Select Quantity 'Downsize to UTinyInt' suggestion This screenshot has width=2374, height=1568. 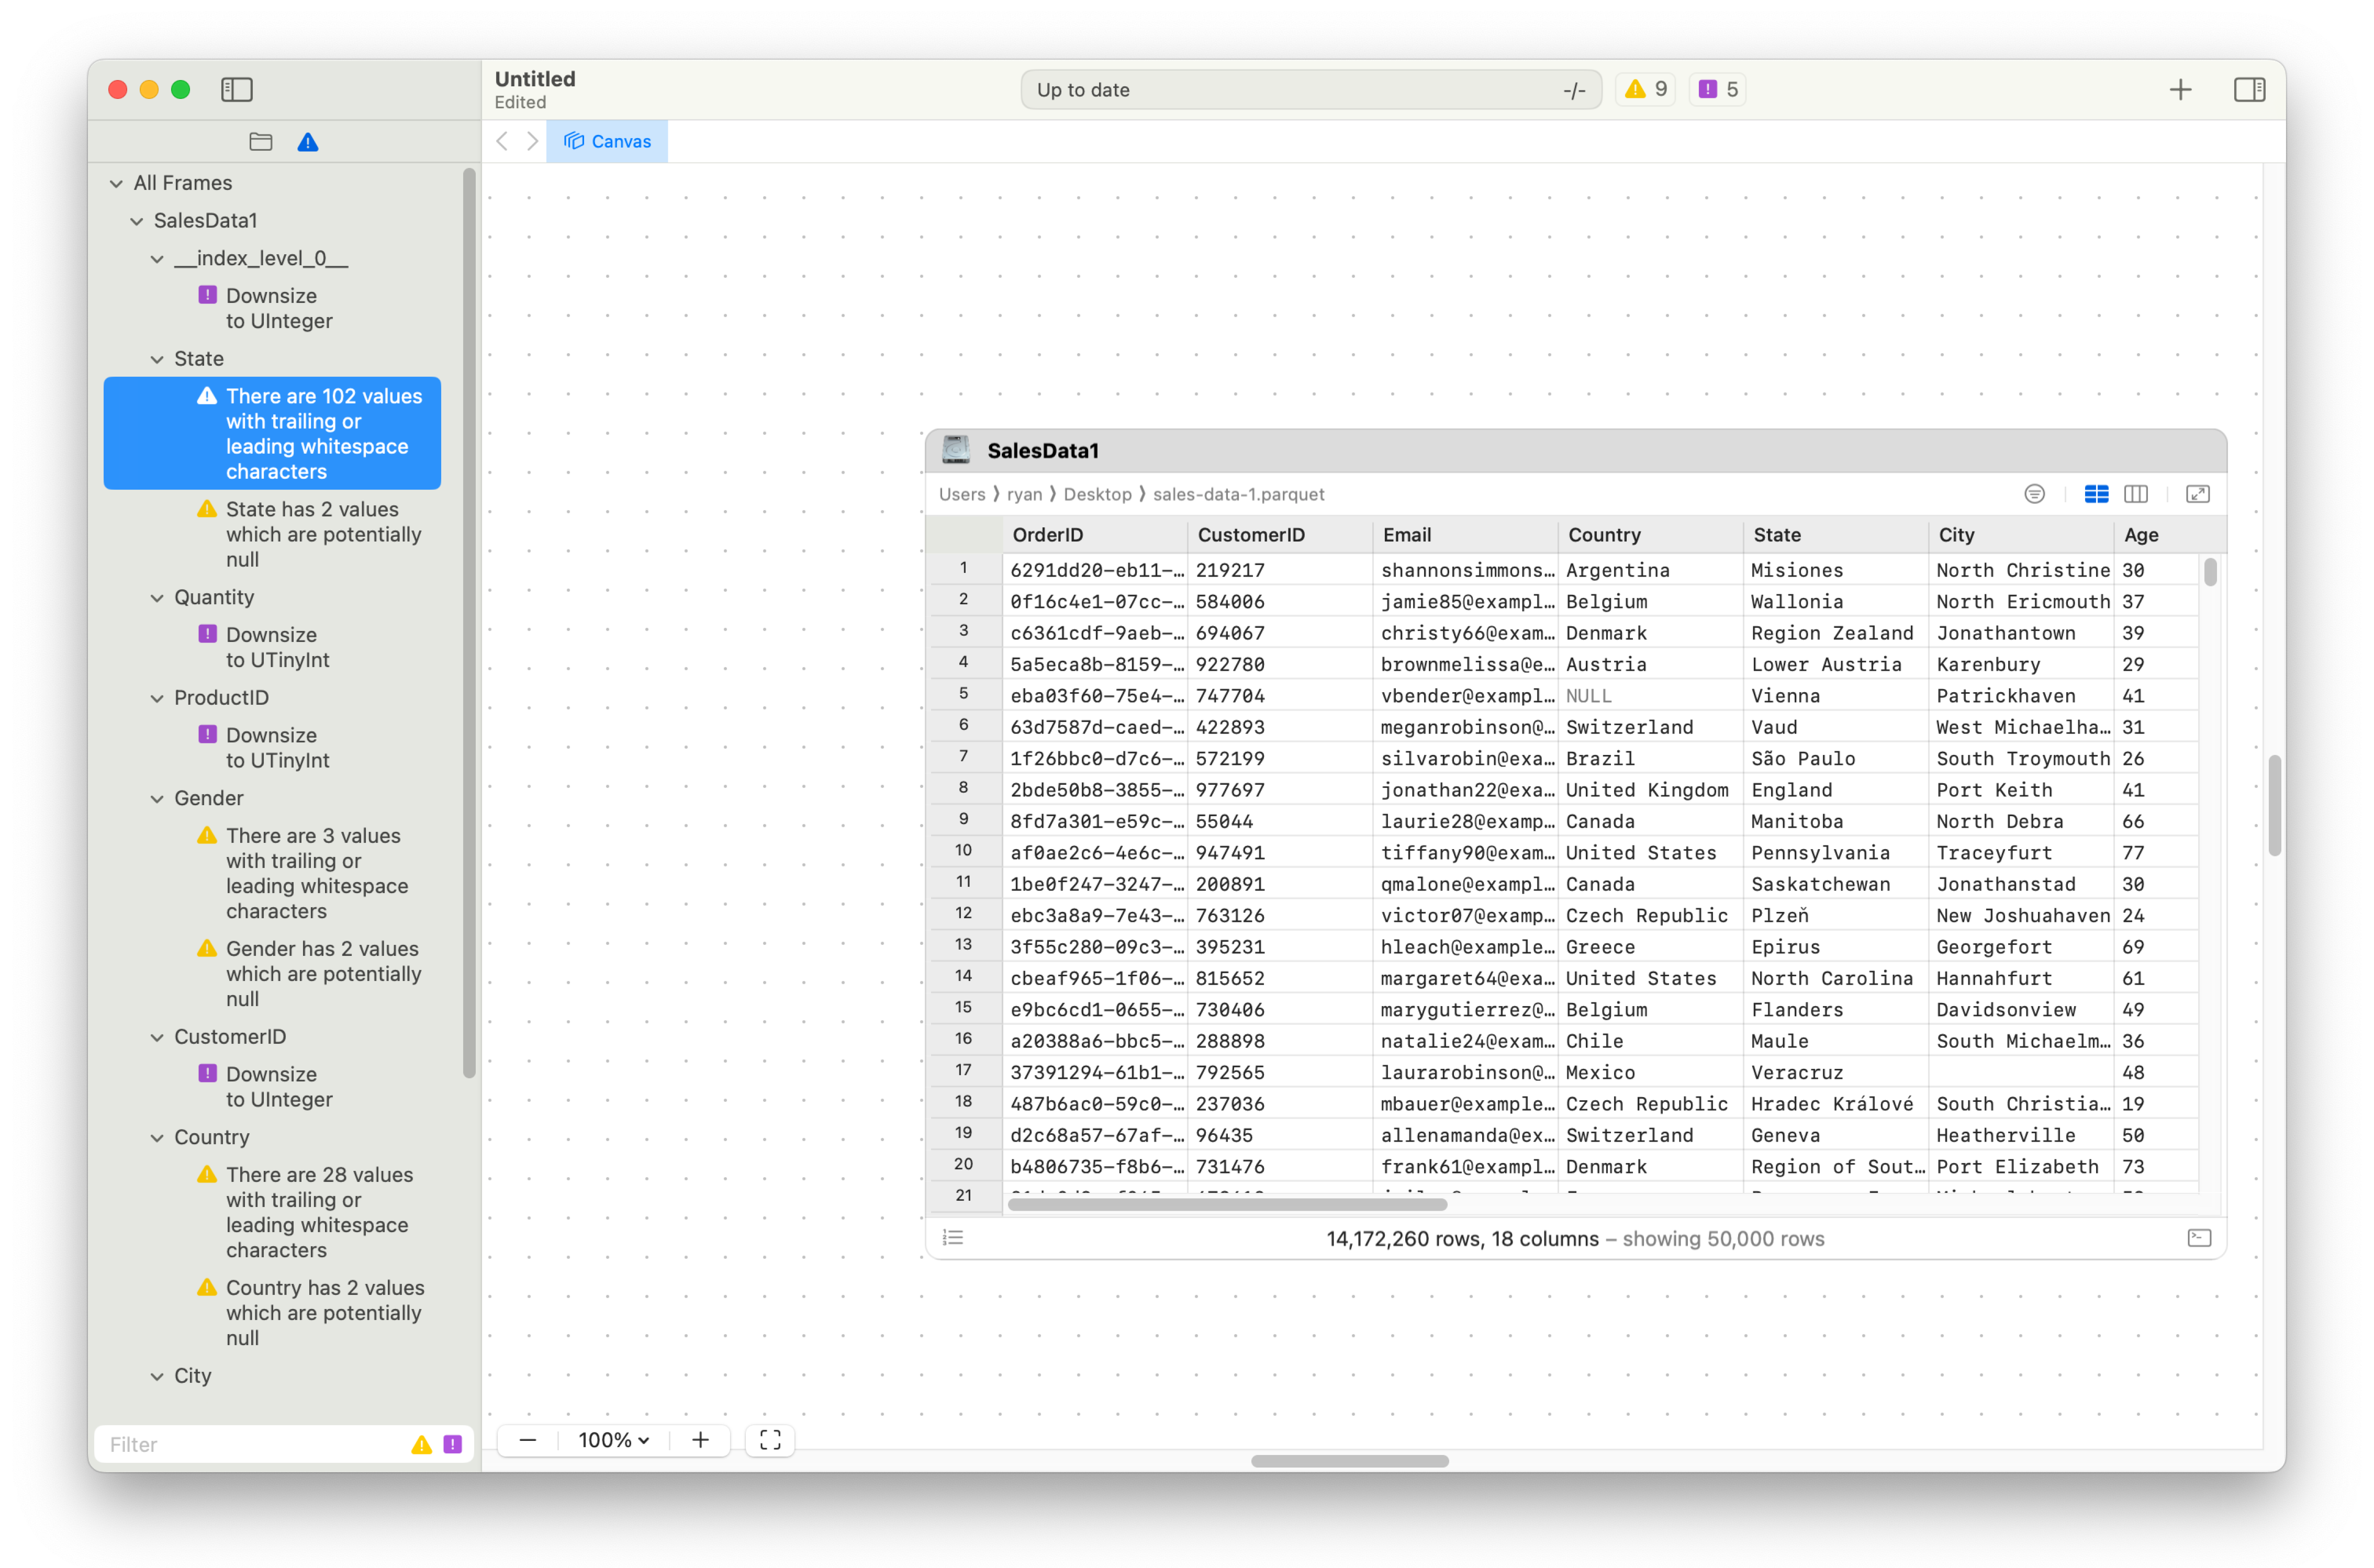(x=272, y=647)
